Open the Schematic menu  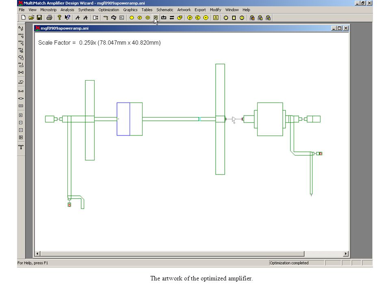165,10
